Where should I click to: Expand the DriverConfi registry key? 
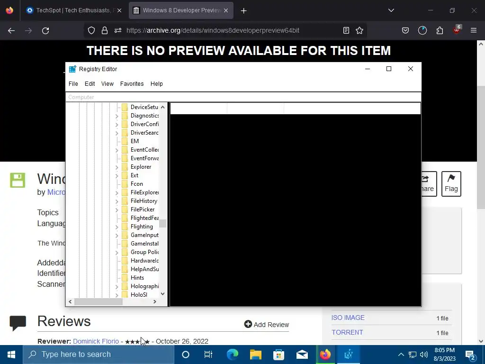tap(117, 125)
